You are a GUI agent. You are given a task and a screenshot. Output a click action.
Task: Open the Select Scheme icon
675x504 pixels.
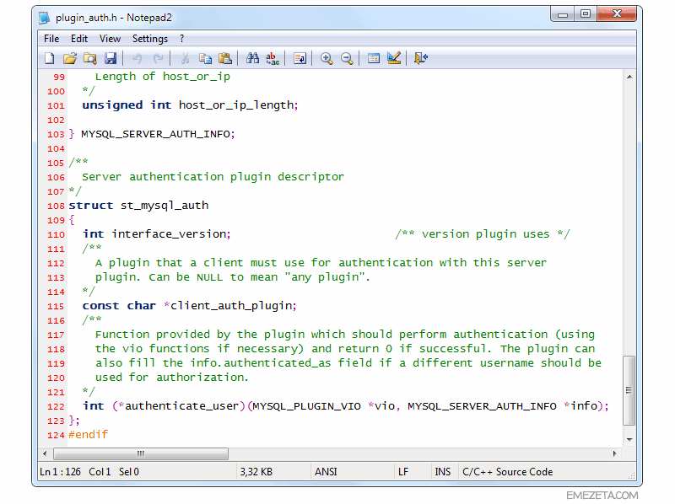[374, 58]
